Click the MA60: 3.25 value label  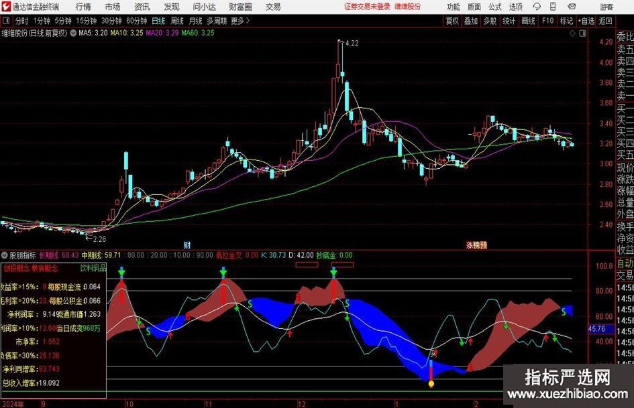tap(198, 33)
